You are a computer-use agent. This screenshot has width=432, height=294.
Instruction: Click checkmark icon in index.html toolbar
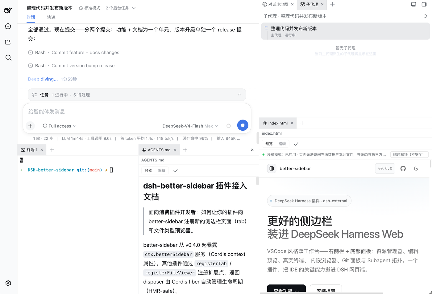[x=296, y=144]
